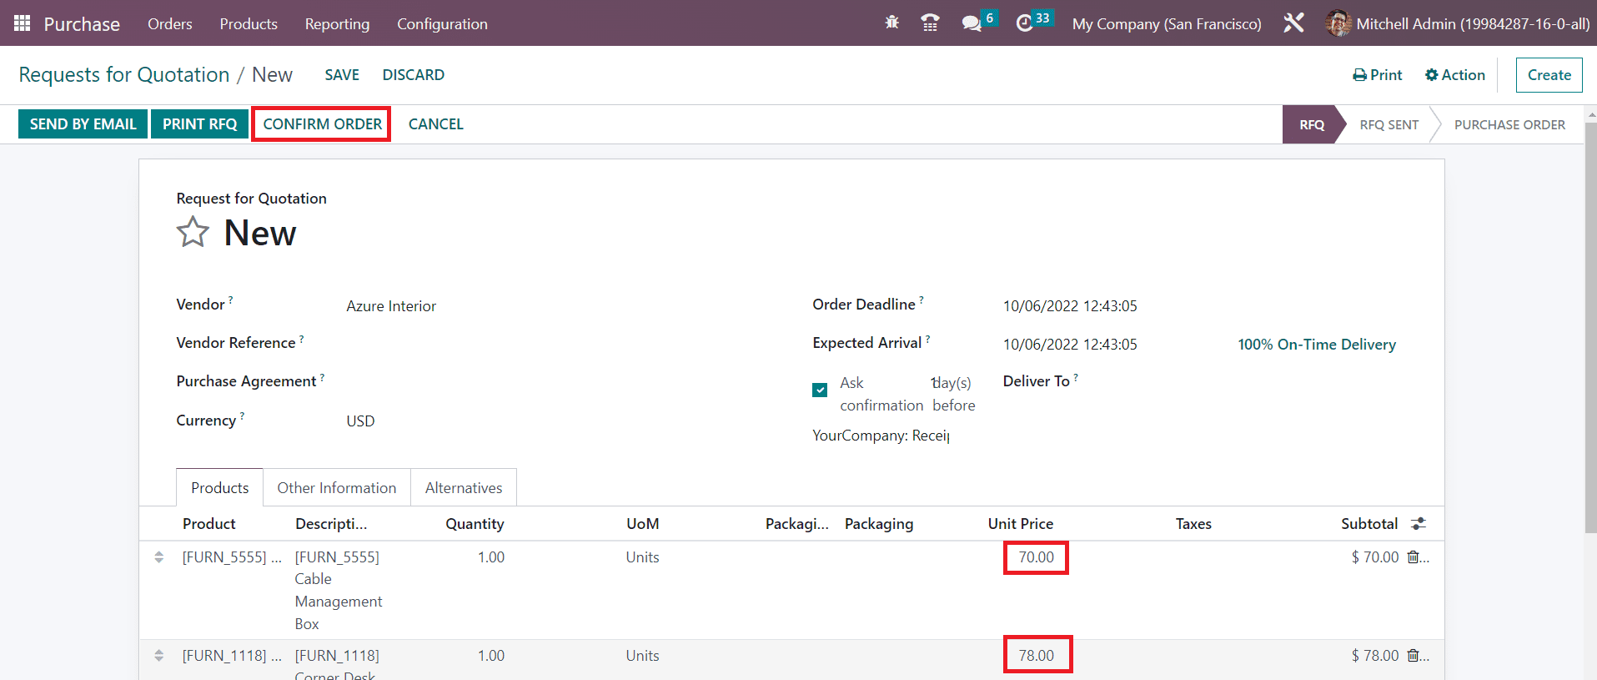
Task: Open optional columns settings in table header
Action: (1418, 524)
